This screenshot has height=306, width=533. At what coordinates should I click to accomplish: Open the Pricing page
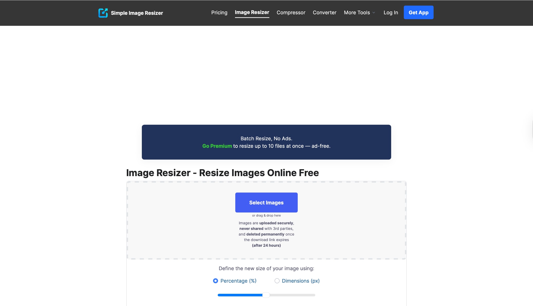pyautogui.click(x=219, y=12)
